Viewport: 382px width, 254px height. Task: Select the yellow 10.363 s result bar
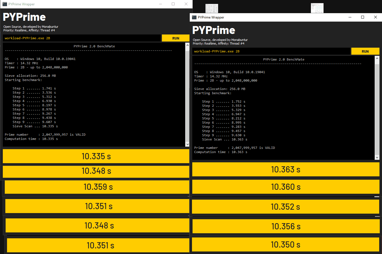(286, 169)
